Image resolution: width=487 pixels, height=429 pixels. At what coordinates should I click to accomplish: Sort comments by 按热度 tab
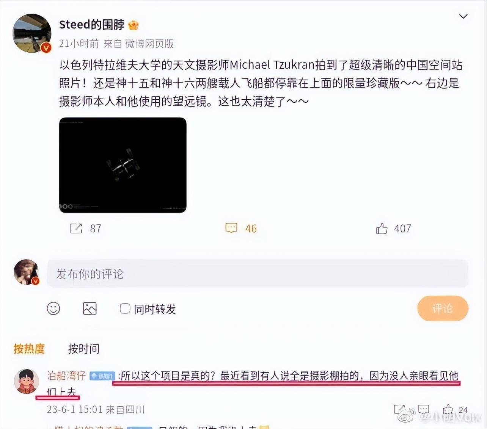tap(29, 349)
